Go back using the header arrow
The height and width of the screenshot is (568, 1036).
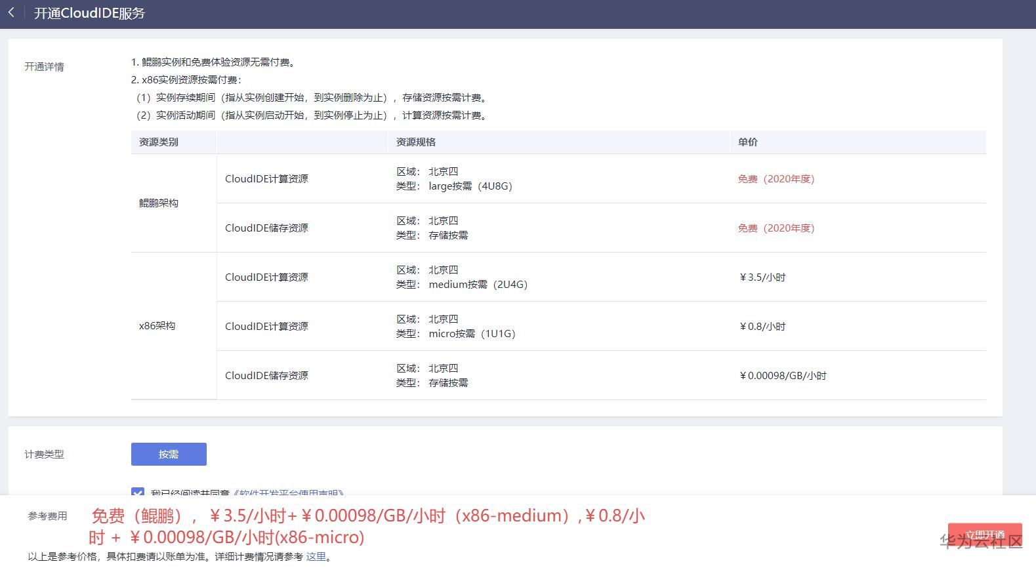[x=11, y=12]
